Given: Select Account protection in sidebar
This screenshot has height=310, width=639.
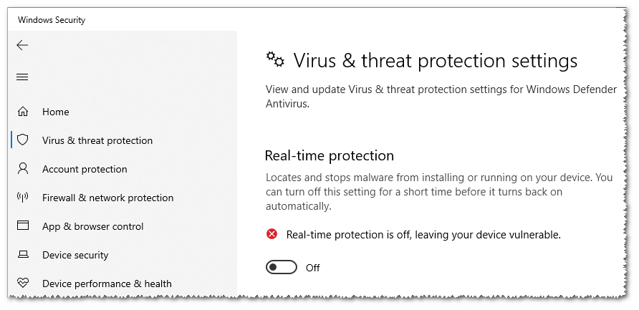Looking at the screenshot, I should click(85, 169).
